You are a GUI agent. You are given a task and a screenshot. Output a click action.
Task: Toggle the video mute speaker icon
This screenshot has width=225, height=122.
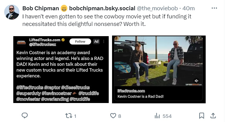pos(197,81)
